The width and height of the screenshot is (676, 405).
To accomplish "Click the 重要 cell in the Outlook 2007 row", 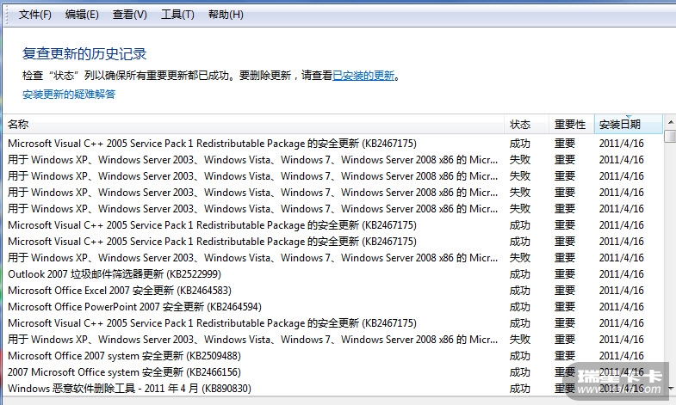I will [565, 274].
